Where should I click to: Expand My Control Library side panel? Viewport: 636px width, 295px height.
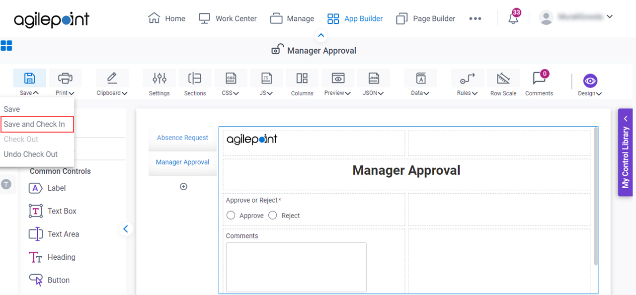coord(625,152)
